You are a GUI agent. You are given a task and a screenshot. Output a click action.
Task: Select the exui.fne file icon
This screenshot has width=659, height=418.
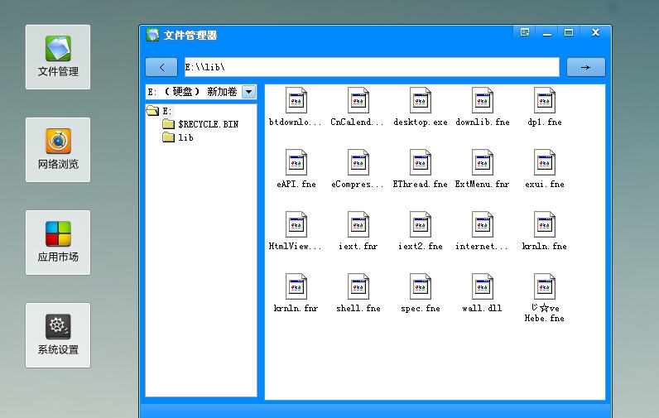coord(545,162)
